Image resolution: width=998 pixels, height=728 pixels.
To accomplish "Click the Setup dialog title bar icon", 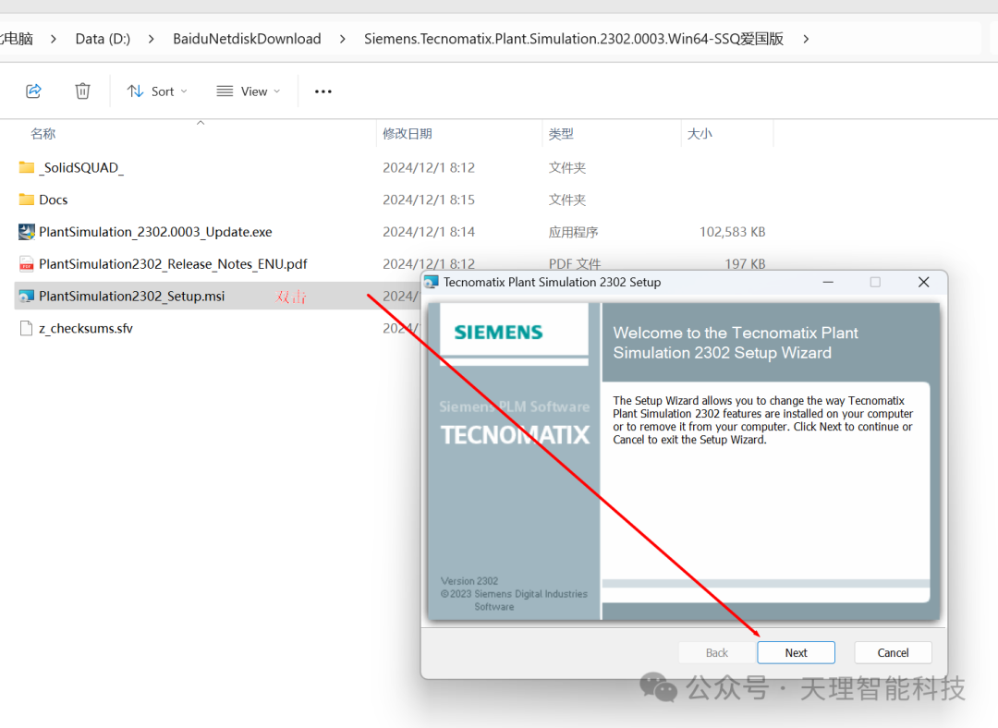I will click(432, 282).
